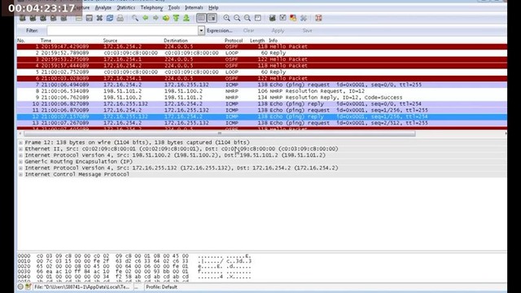Screen dimensions: 521x293
Task: Open the Analyze menu
Action: 103,7
